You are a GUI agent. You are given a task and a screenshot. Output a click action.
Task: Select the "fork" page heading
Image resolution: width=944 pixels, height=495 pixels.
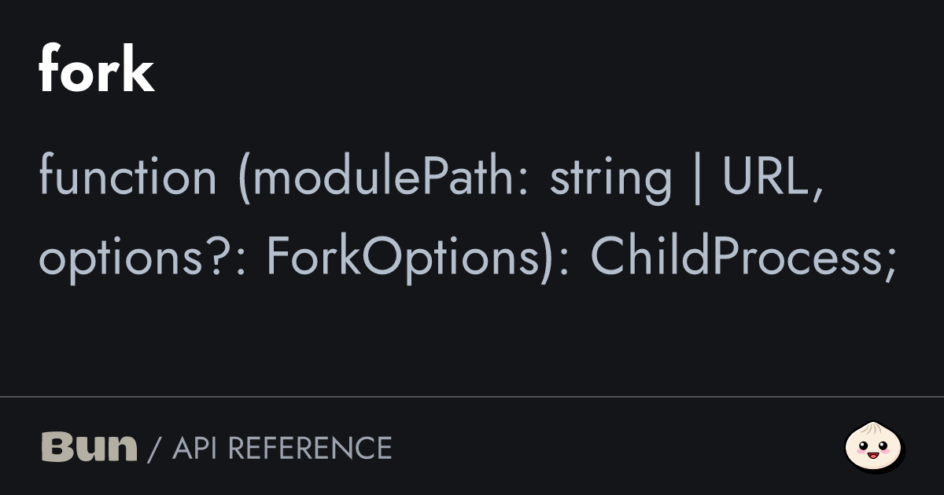pos(96,71)
